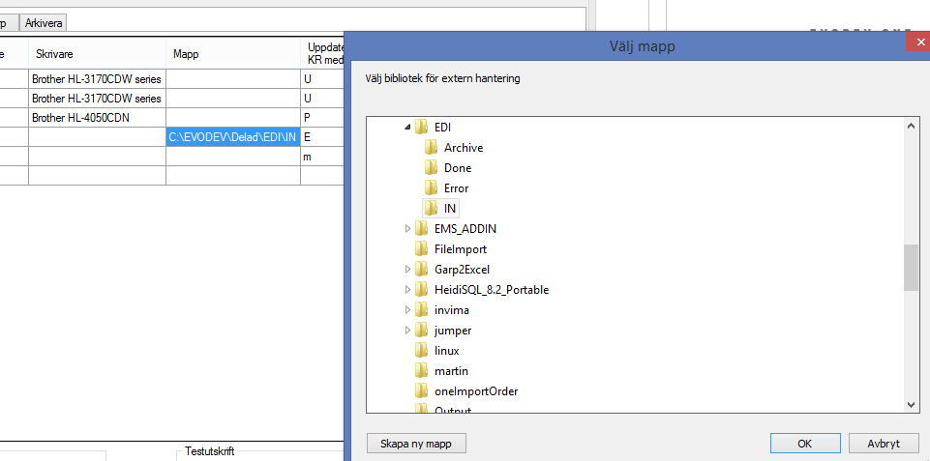The width and height of the screenshot is (930, 461).
Task: Click the folder tree scrollbar down arrow
Action: pos(911,405)
